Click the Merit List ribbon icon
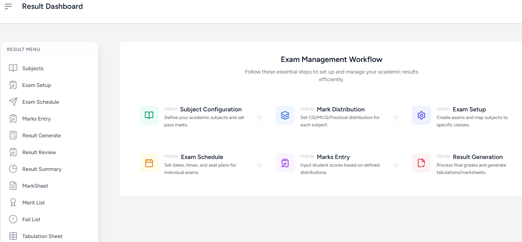The width and height of the screenshot is (522, 242). 13,202
